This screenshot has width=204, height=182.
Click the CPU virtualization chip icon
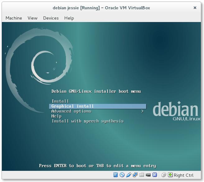point(155,175)
